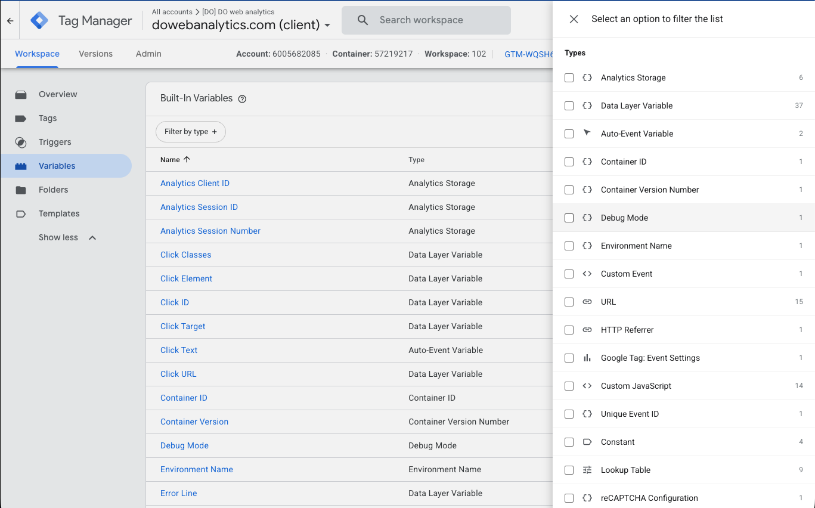Click the Data Layer Variable type icon
Image resolution: width=815 pixels, height=508 pixels.
click(587, 106)
